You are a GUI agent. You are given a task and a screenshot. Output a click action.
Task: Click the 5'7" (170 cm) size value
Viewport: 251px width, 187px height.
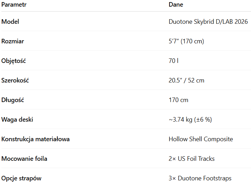click(186, 41)
